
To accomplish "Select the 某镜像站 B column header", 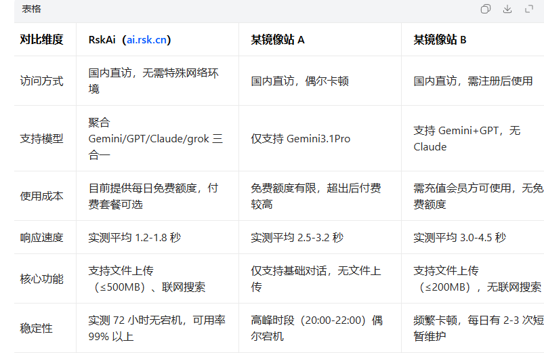I will point(440,40).
